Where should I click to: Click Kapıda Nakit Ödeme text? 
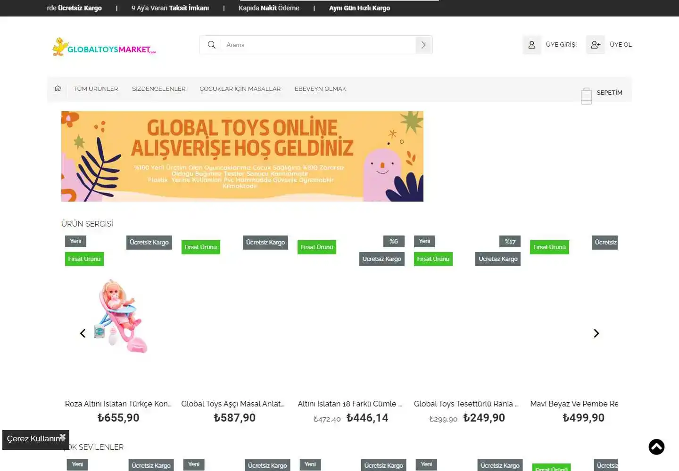point(269,8)
